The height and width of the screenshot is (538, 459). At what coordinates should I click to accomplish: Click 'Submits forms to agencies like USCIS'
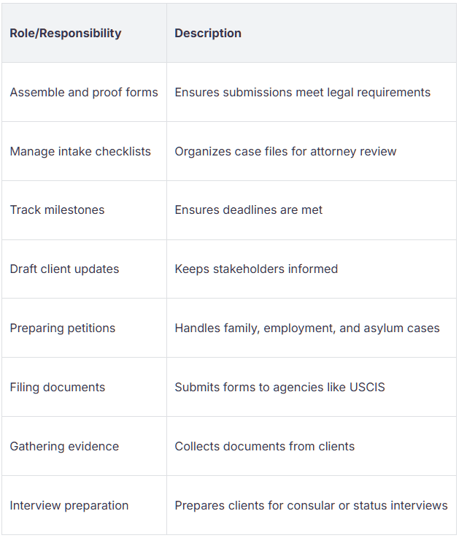(279, 387)
